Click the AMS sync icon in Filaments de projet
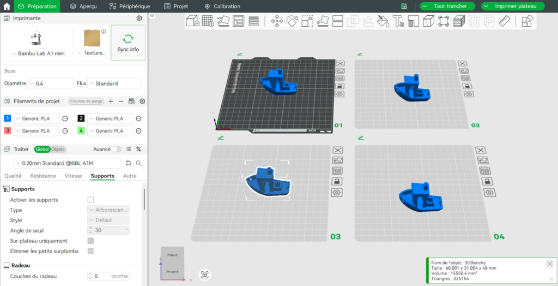558x286 pixels. [132, 102]
